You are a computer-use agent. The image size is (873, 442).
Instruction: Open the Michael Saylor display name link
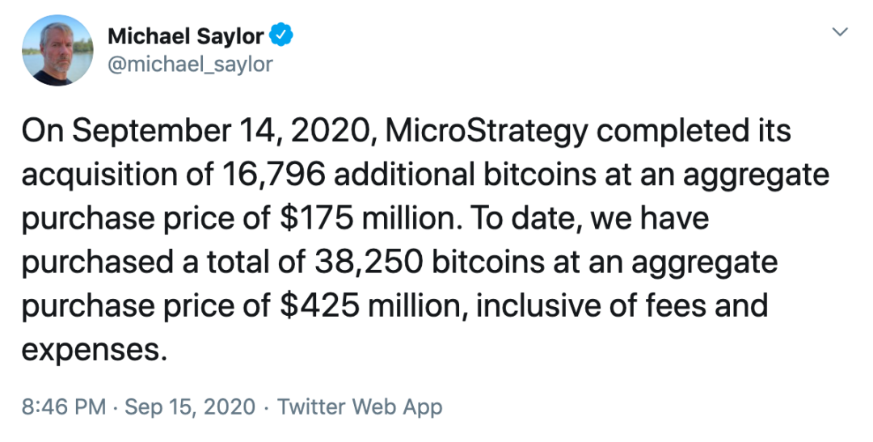pyautogui.click(x=185, y=36)
